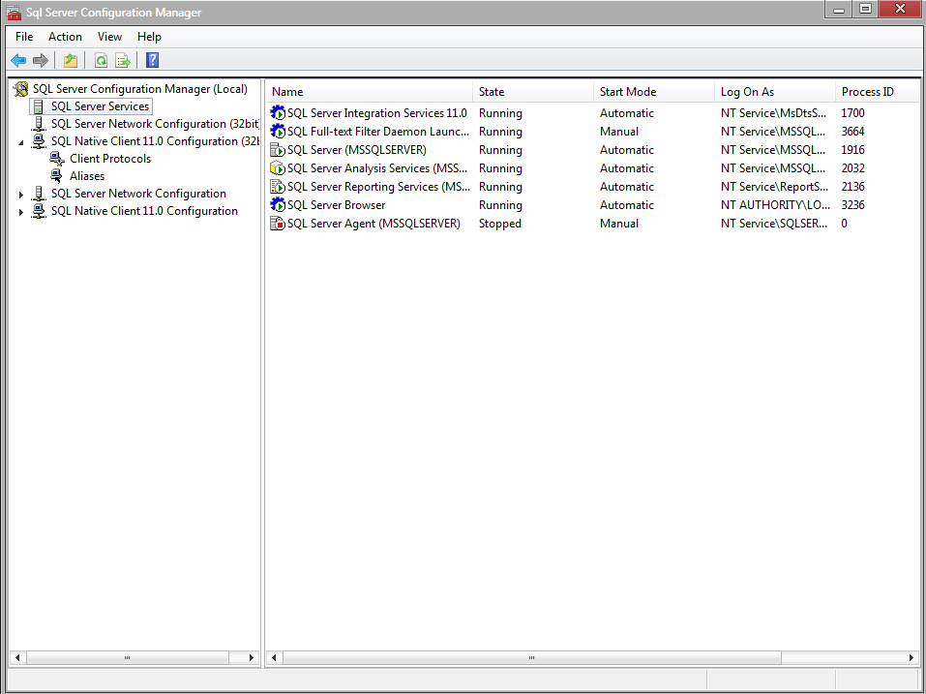926x694 pixels.
Task: Click the Configuration Manager (Local) root icon
Action: (21, 89)
